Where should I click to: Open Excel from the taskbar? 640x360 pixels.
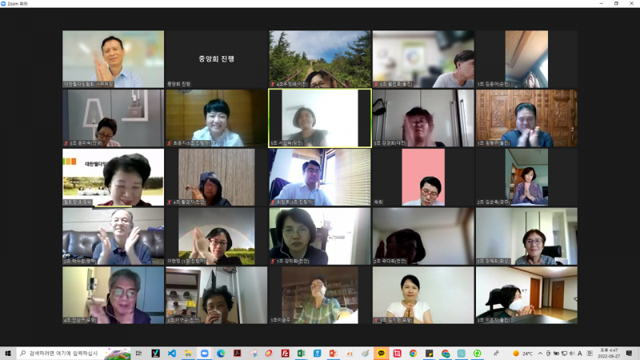301,353
